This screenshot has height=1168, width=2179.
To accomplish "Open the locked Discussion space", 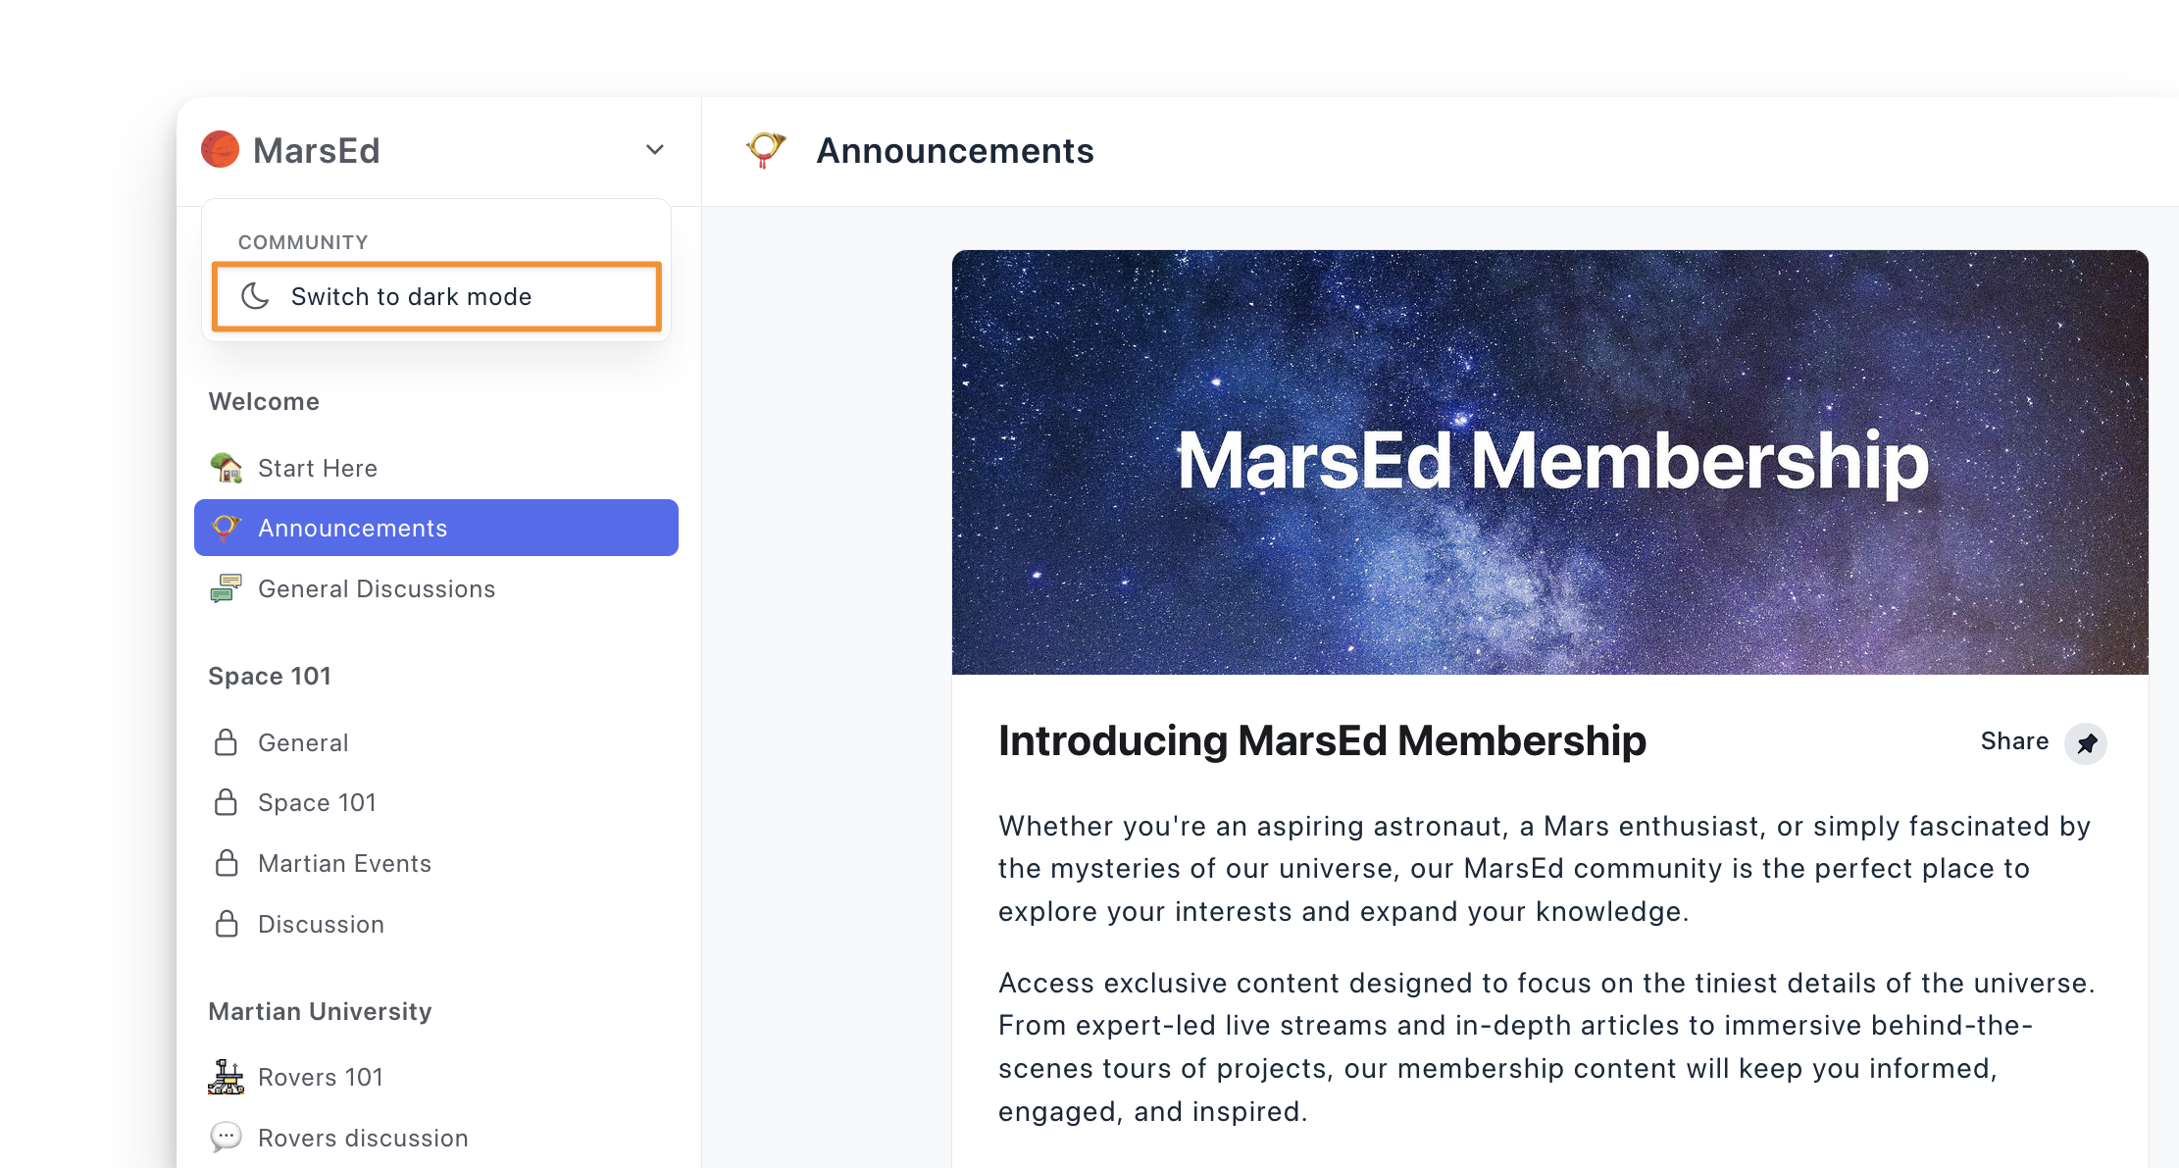I will tap(321, 924).
